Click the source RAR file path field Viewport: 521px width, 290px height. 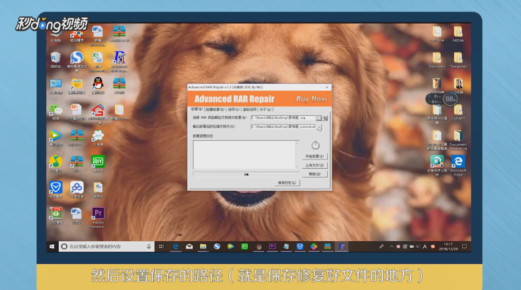[283, 118]
